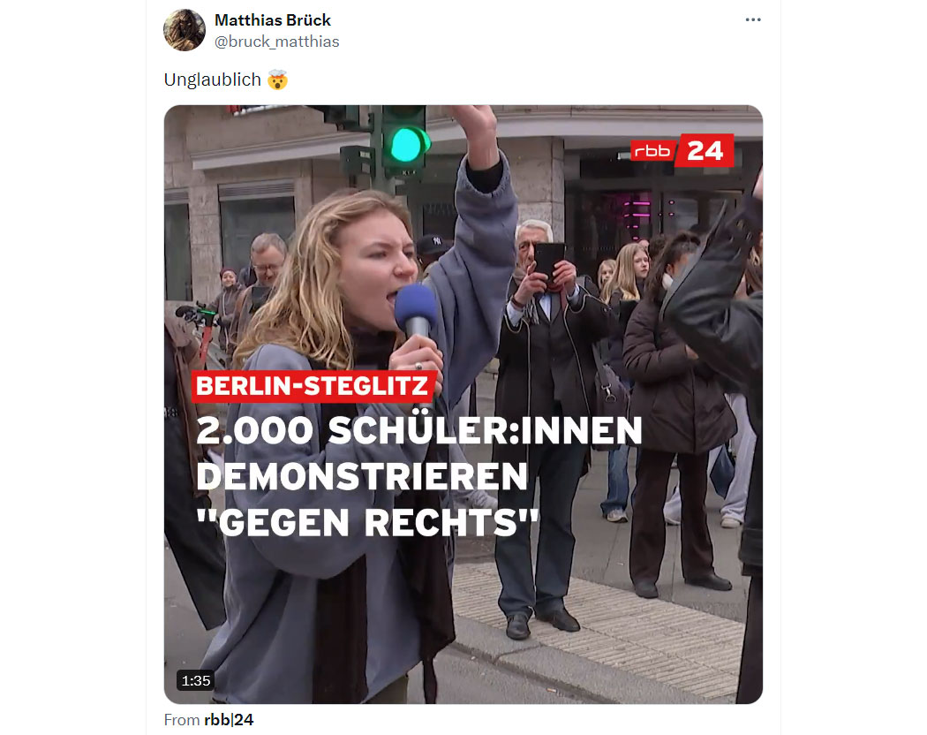Click the 2.000 SCHÜLER:INNEN headline line
Viewport: 927px width, 735px height.
point(418,430)
